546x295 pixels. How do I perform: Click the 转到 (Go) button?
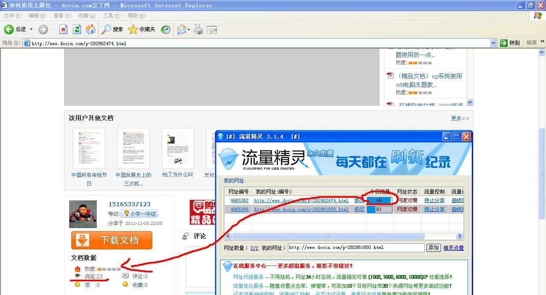pos(510,43)
